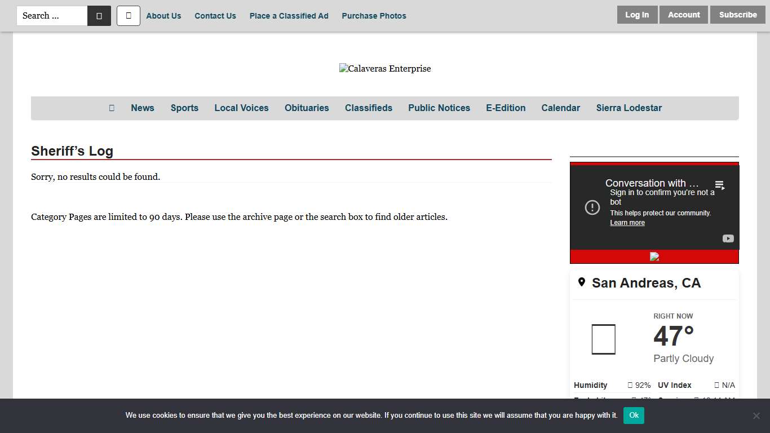Dismiss the cookie notice with X icon
This screenshot has height=433, width=770.
756,416
